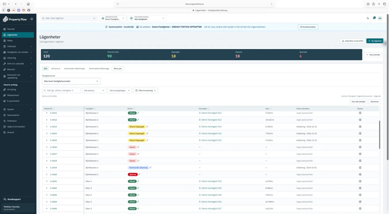Open the Filter & sortering dropdown

coord(146,90)
